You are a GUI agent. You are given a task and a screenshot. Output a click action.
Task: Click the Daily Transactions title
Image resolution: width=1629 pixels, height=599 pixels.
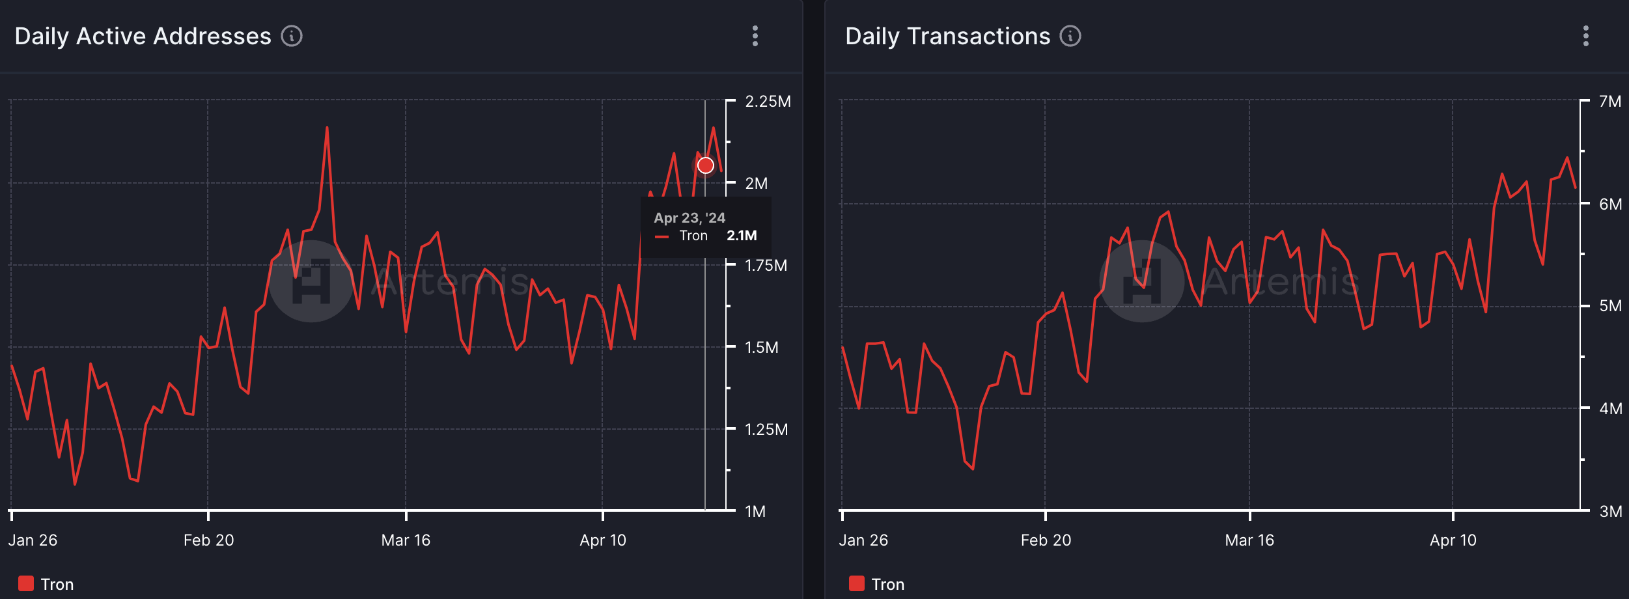click(x=947, y=36)
